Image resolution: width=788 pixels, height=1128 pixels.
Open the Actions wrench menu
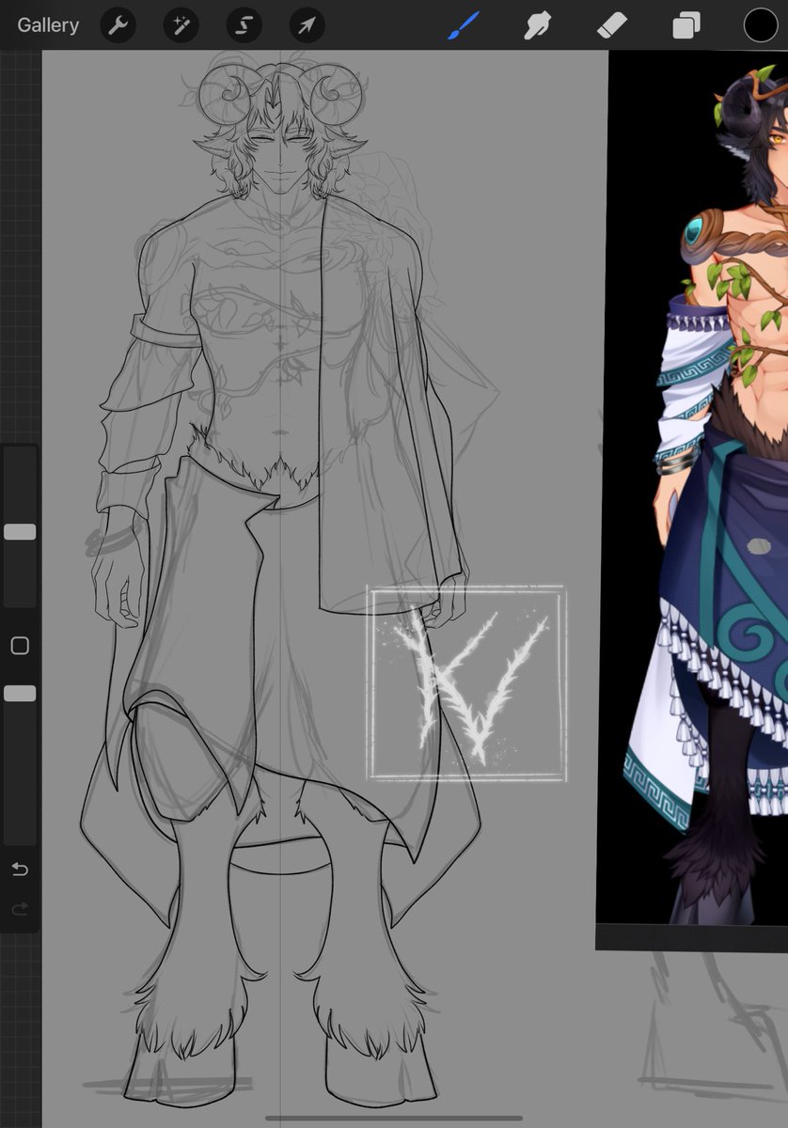[118, 25]
